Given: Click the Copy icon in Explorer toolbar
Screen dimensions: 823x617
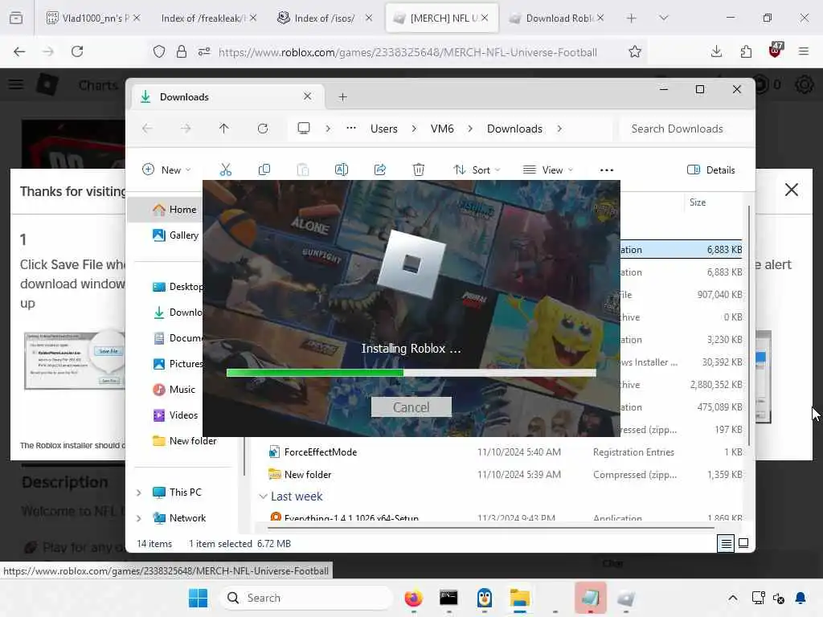Looking at the screenshot, I should pos(264,170).
